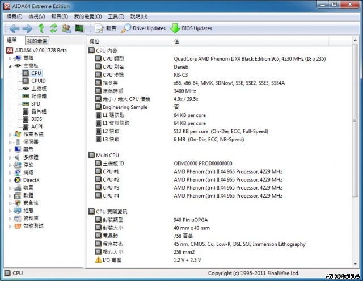The image size is (363, 281).
Task: Expand the 存放 tree node
Action: (10, 165)
